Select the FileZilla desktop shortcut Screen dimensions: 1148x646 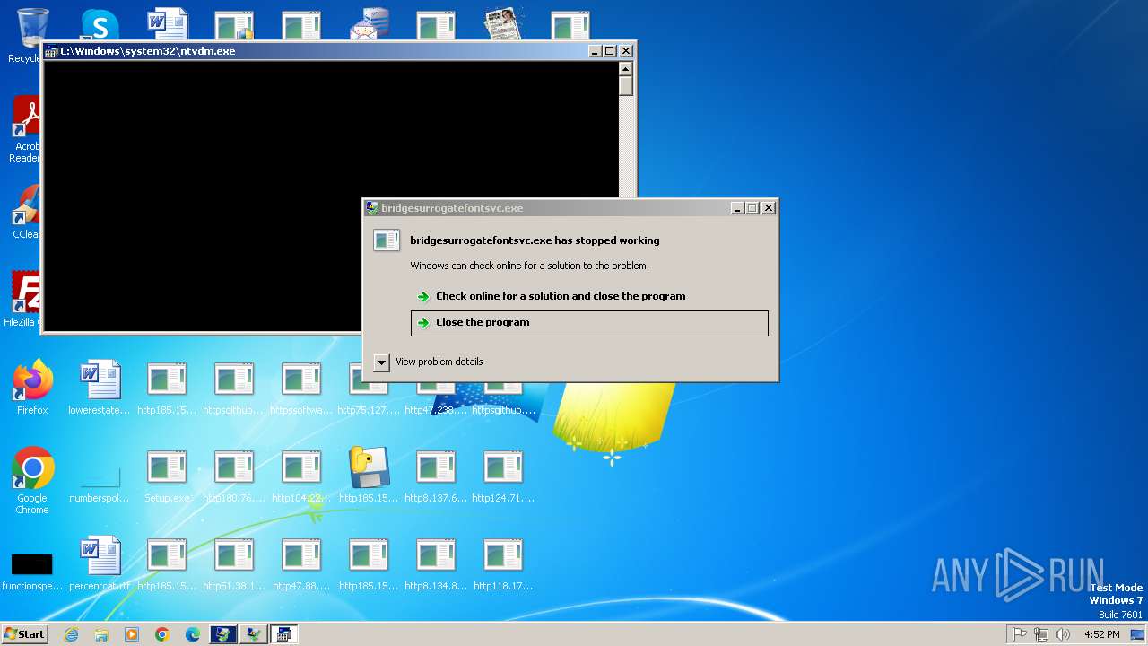[x=25, y=299]
